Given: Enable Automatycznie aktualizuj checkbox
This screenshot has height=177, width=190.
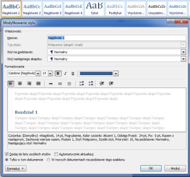Looking at the screenshot, I should [56, 154].
